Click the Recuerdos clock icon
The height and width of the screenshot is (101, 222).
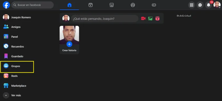[x=6, y=46]
